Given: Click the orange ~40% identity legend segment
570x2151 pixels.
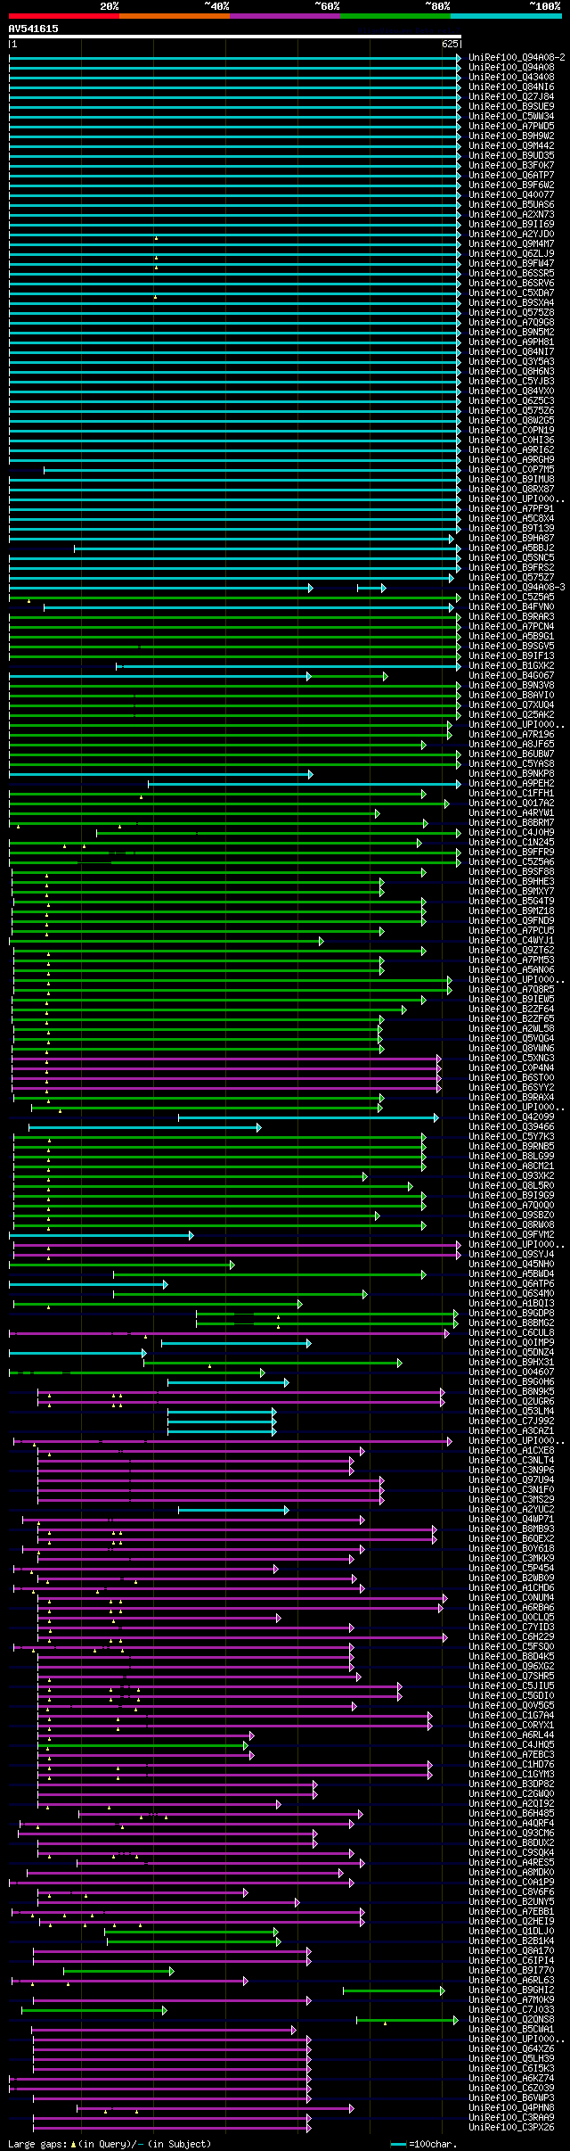Looking at the screenshot, I should click(x=174, y=16).
